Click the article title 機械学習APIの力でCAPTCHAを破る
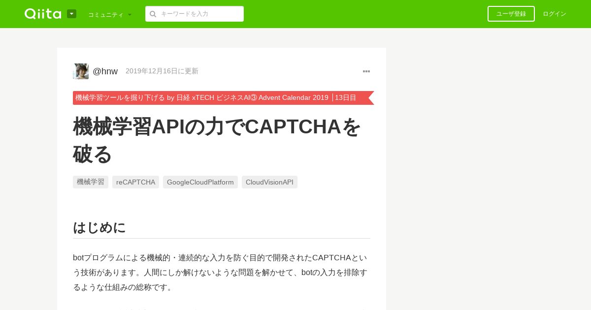Screen dimensions: 591x310 (x=217, y=140)
